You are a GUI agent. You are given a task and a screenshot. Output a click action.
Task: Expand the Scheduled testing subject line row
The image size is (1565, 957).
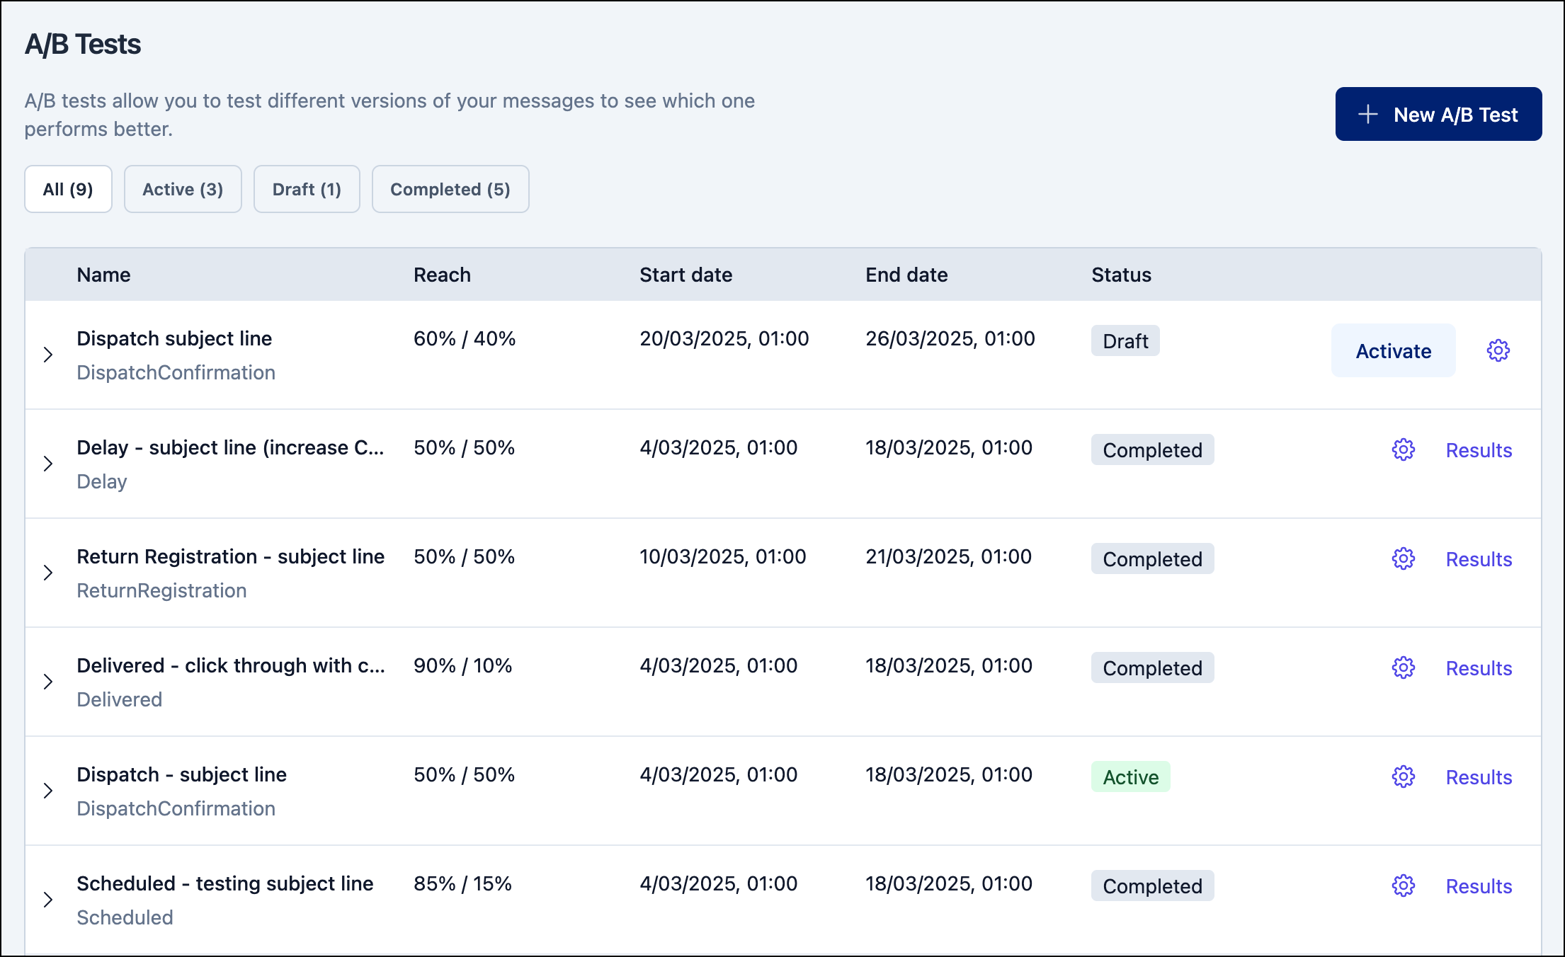pyautogui.click(x=48, y=900)
